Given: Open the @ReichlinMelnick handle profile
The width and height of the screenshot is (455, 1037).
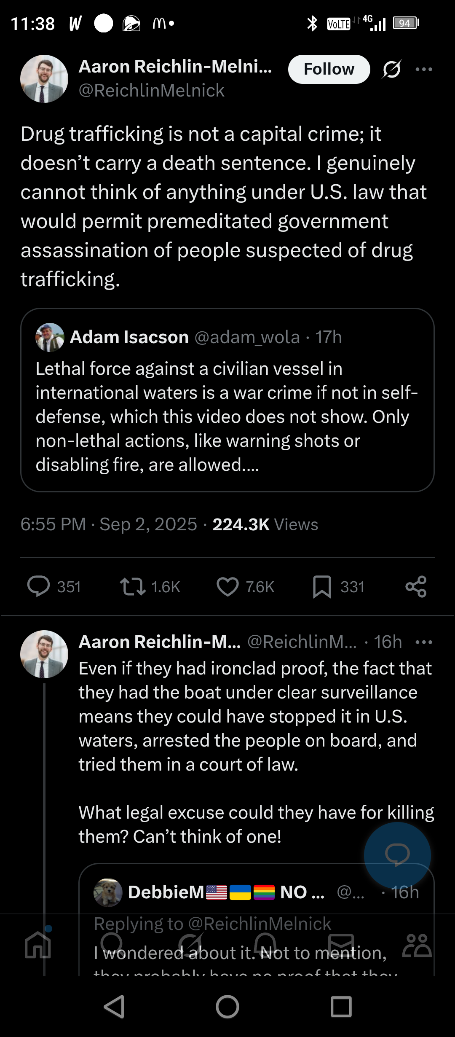Looking at the screenshot, I should pyautogui.click(x=152, y=91).
